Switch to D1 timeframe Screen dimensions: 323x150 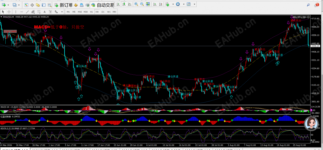pos(103,12)
